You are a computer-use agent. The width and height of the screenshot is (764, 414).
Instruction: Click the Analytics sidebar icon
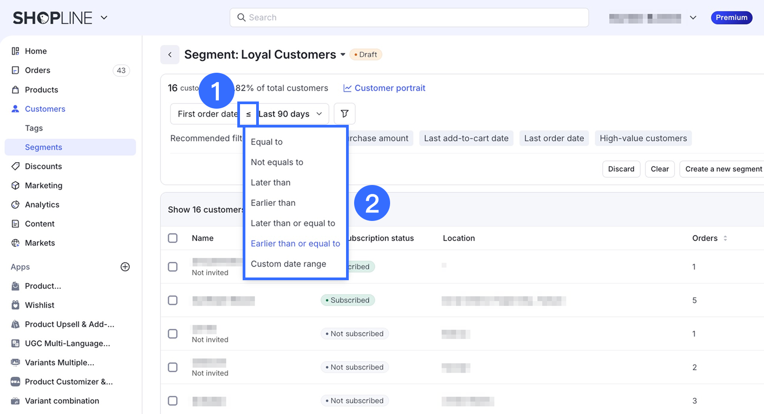tap(15, 205)
